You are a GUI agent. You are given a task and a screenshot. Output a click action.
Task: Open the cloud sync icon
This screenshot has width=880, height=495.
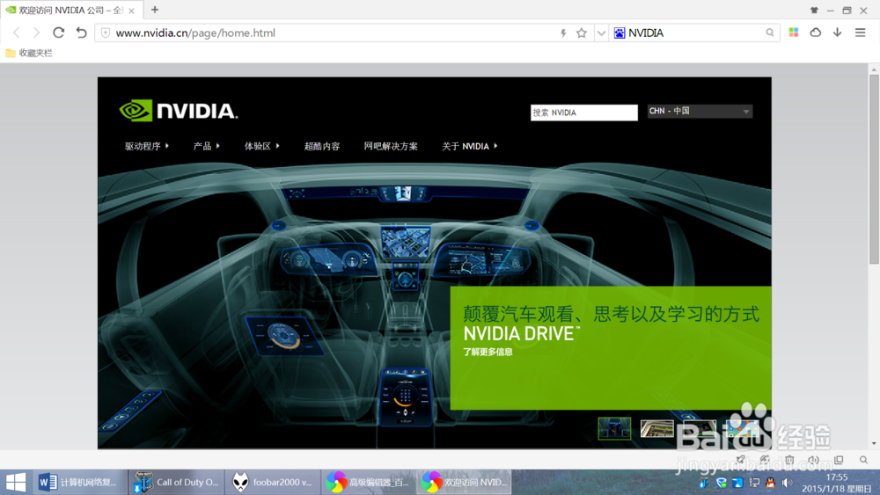point(816,33)
